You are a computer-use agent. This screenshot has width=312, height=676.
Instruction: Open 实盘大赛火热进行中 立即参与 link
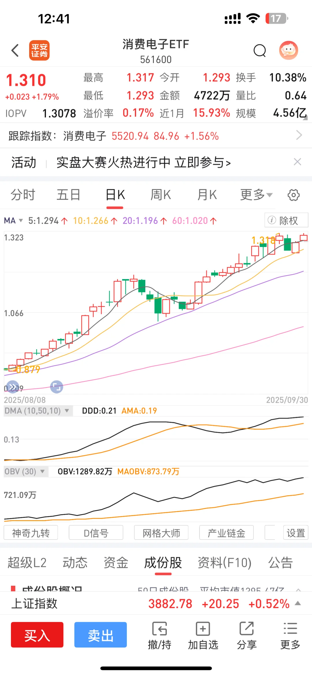(144, 162)
